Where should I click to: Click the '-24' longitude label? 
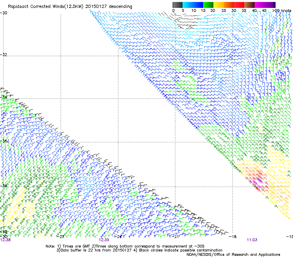[118, 237]
